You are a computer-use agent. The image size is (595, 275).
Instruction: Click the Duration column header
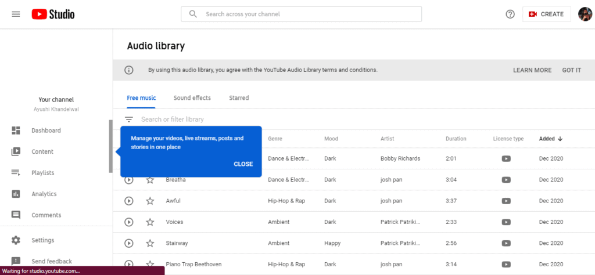[456, 139]
